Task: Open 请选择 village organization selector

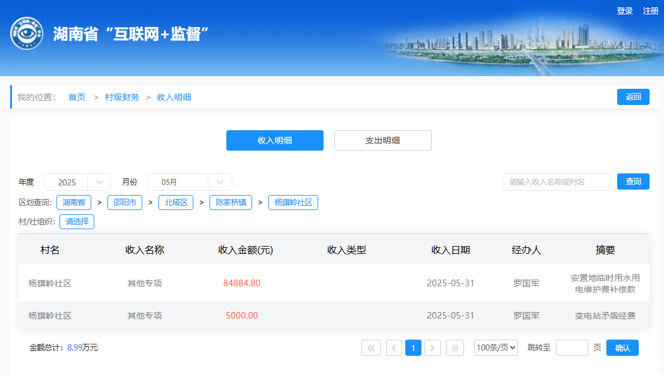Action: (x=77, y=221)
